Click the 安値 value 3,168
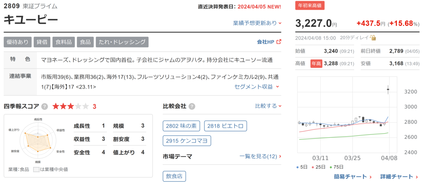Image resolution: width=427 pixels, height=184 pixels. (396, 63)
